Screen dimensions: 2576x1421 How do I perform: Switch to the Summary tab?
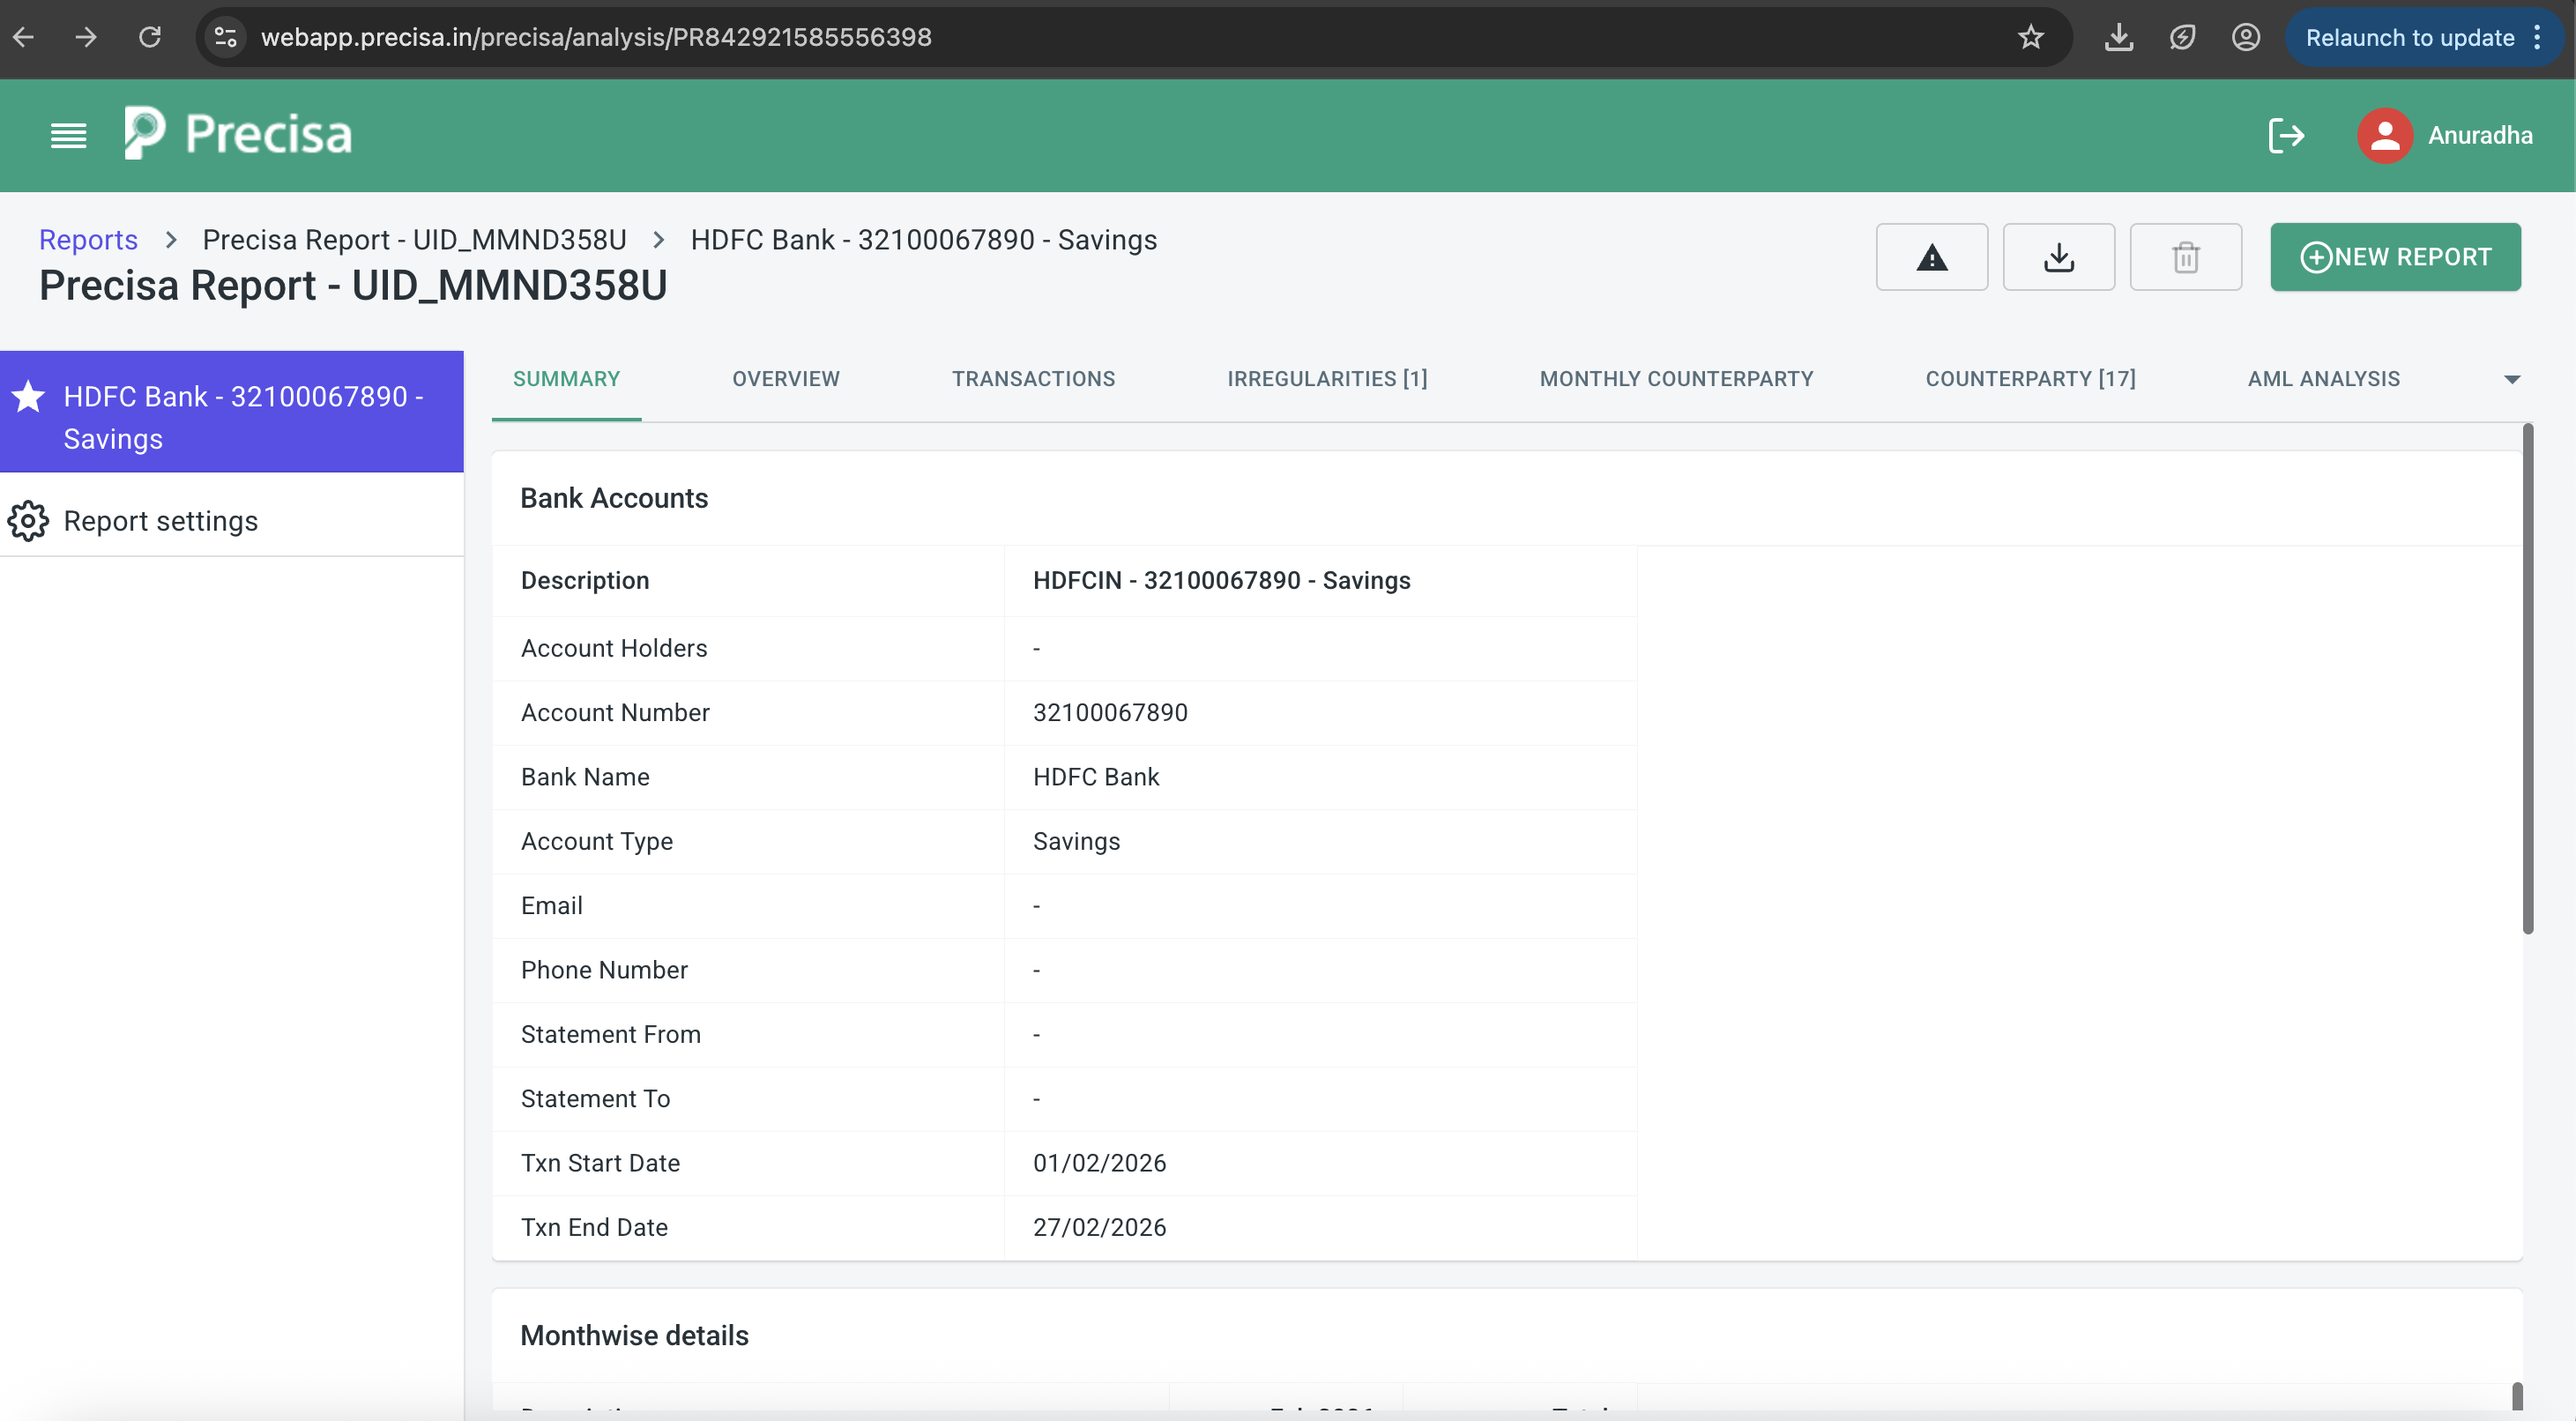(566, 379)
